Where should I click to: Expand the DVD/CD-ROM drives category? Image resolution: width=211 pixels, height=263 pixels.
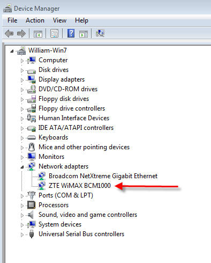[x=22, y=90]
